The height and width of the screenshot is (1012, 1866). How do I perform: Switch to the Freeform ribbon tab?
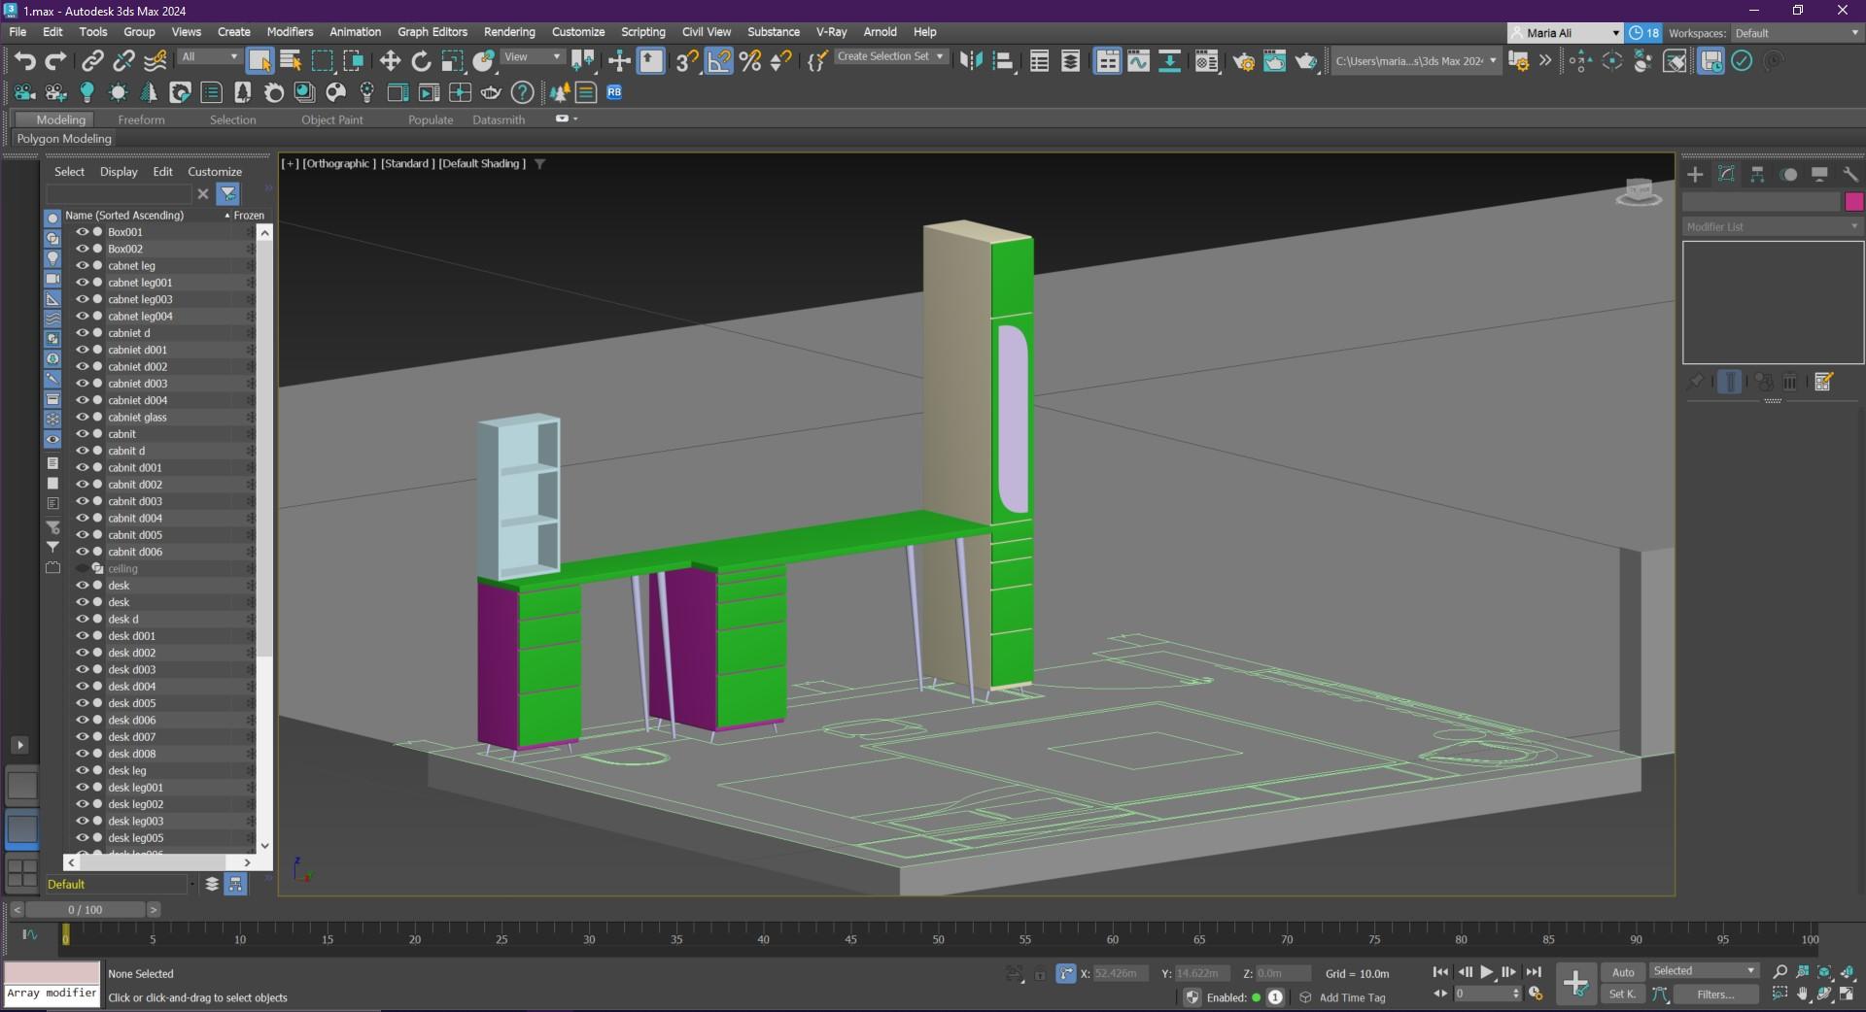point(141,120)
